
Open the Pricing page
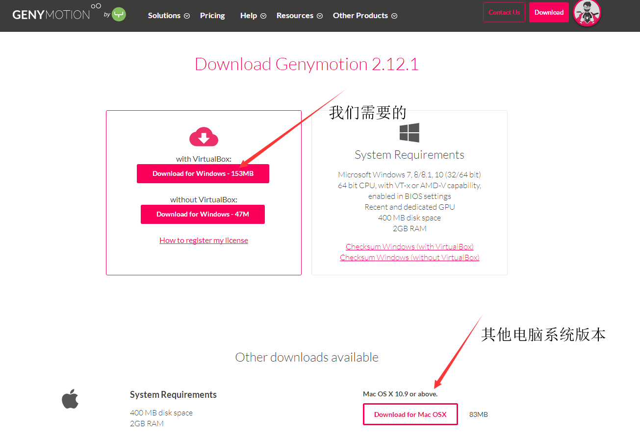(x=212, y=16)
